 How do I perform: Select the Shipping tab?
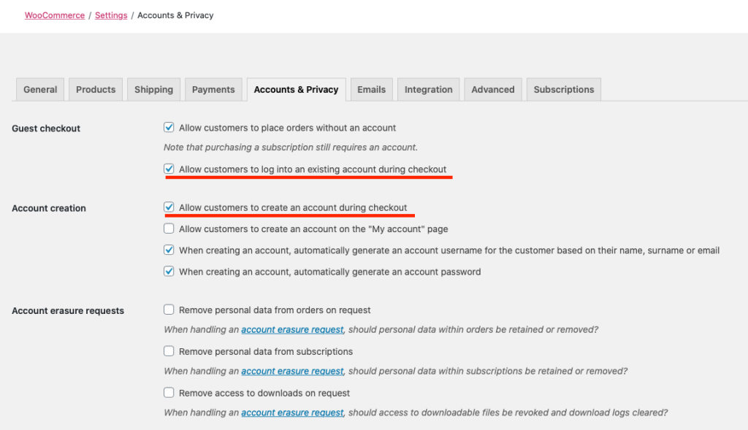click(153, 90)
